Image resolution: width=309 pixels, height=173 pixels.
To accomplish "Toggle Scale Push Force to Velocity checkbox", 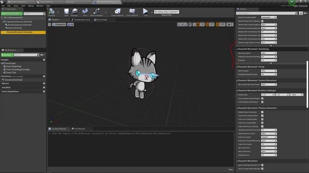I will click(x=262, y=126).
